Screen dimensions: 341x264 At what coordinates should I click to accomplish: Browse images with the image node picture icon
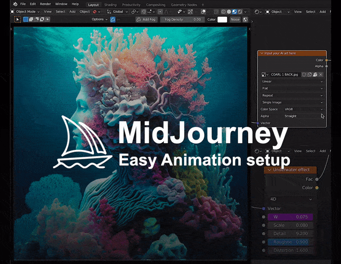(x=265, y=75)
